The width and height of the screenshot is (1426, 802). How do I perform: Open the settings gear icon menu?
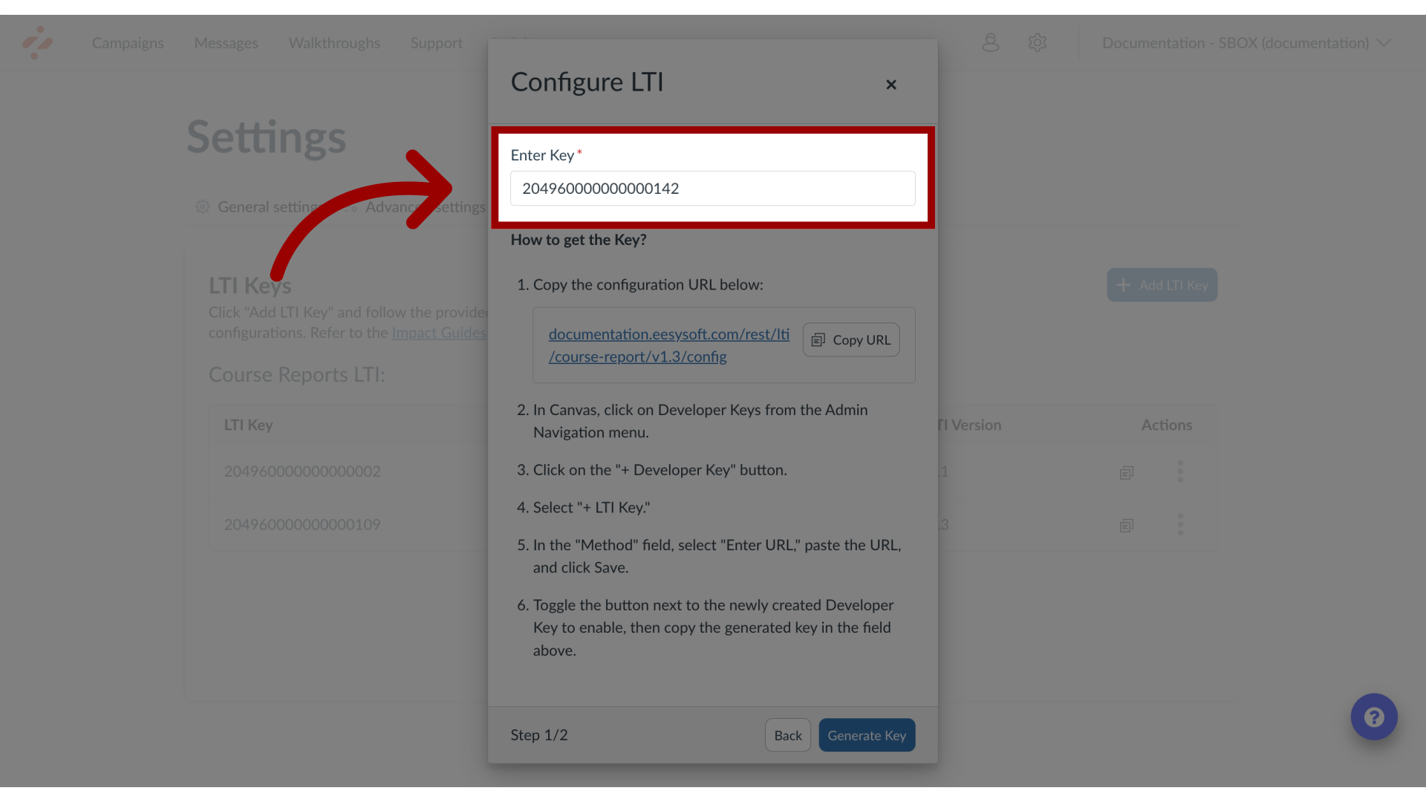point(1037,42)
